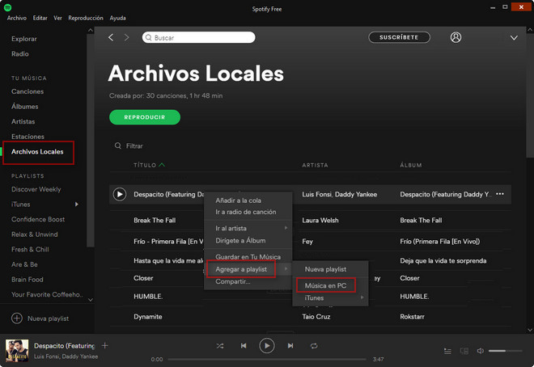534x367 pixels.
Task: Open Radio in sidebar
Action: pyautogui.click(x=19, y=53)
